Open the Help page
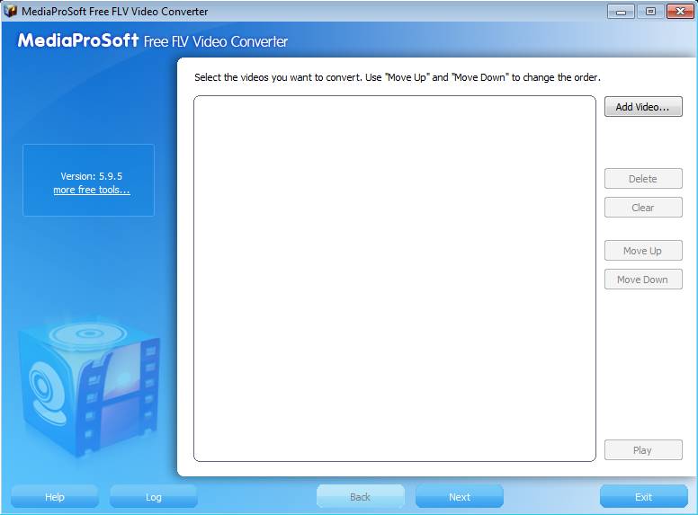Viewport: 698px width, 515px height. (55, 496)
